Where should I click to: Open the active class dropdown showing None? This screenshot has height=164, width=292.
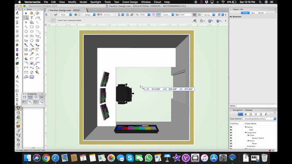66,15
